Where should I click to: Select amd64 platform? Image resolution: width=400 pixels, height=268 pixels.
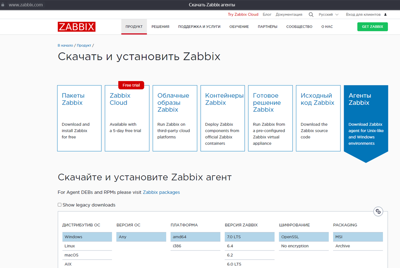(x=195, y=237)
